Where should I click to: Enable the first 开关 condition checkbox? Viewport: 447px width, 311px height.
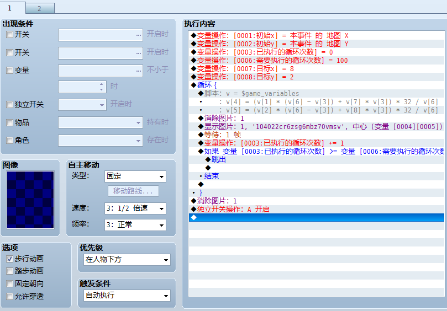10,34
